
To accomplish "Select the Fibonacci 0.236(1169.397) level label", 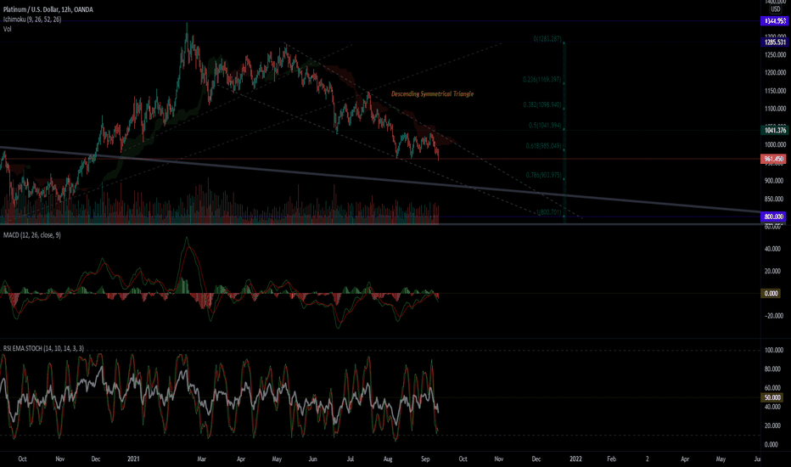I will (x=541, y=79).
